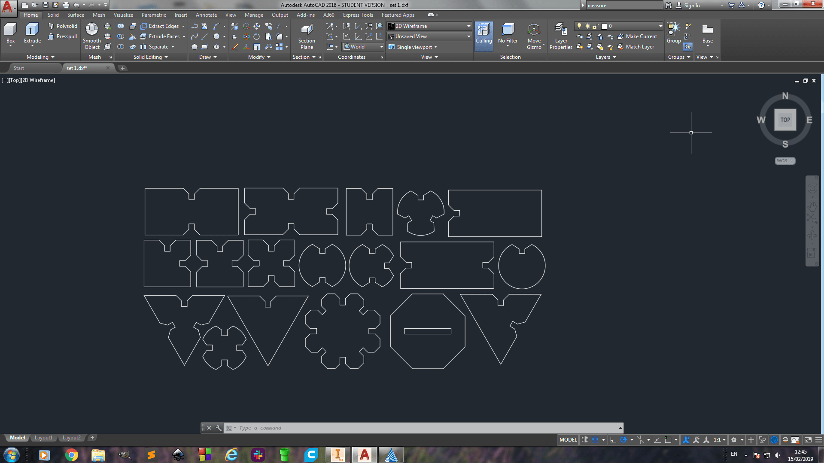824x463 pixels.
Task: Click the Smooth Object mesh tool
Action: [x=92, y=36]
